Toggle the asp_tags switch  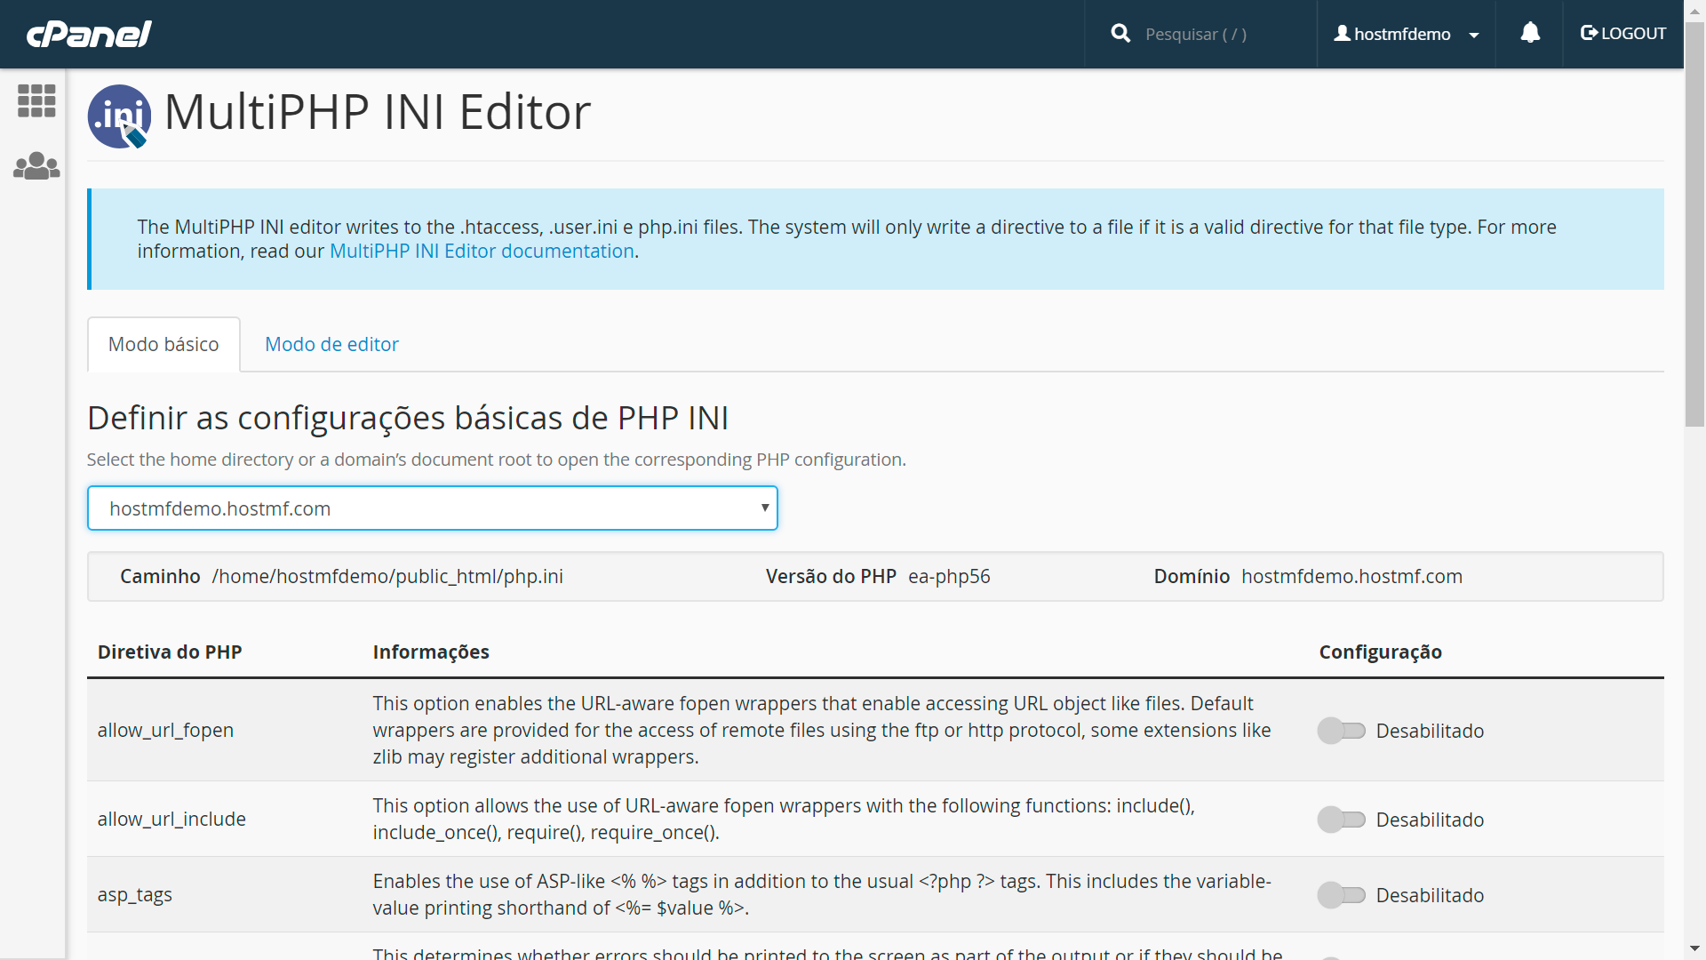click(1341, 895)
